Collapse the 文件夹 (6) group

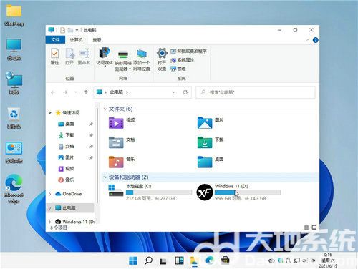tap(105, 109)
